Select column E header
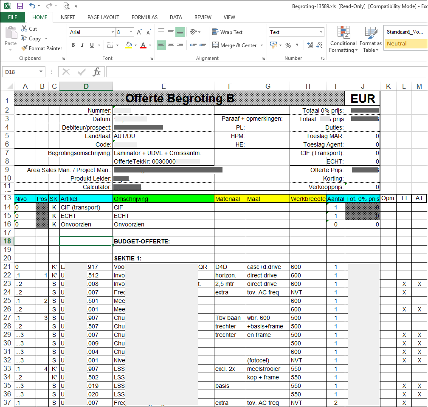This screenshot has height=407, width=428. pos(163,86)
